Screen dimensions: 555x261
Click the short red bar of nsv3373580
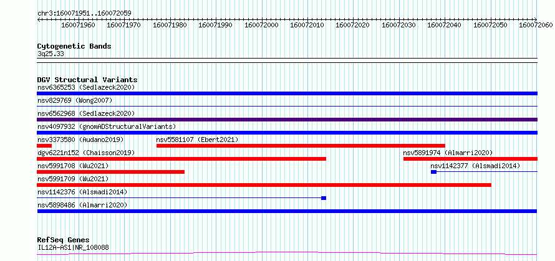tap(44, 146)
